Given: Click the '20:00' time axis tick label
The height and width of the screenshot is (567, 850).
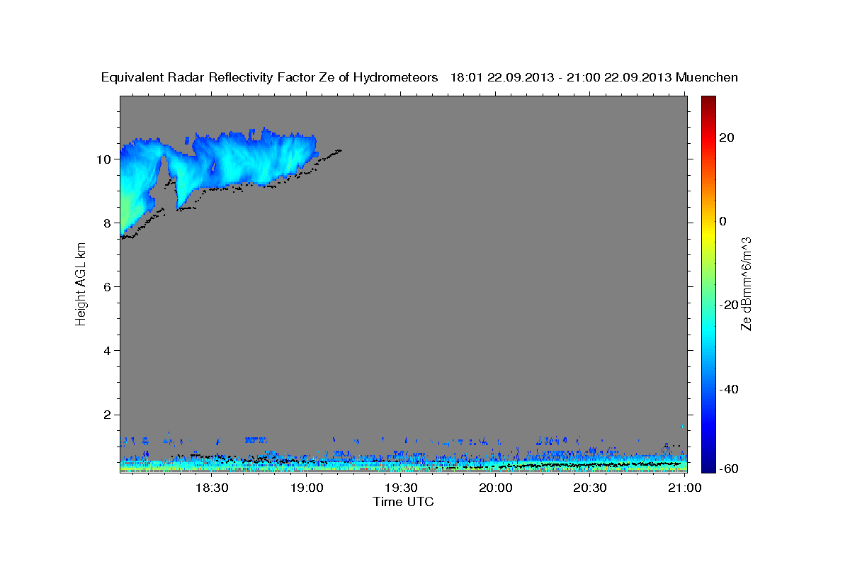Looking at the screenshot, I should pyautogui.click(x=496, y=488).
